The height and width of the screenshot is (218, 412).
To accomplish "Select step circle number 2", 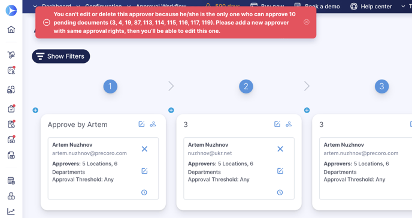I will coord(246,86).
